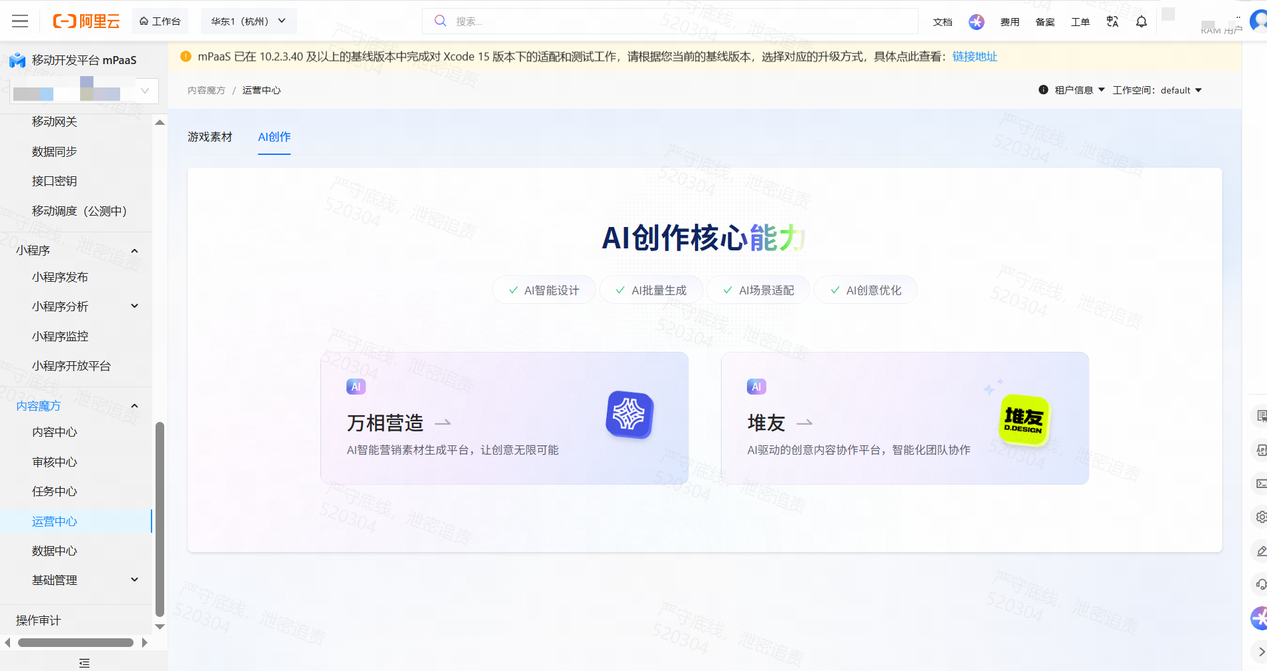Click the sidebar scroll-down arrow
This screenshot has width=1267, height=671.
tap(160, 627)
